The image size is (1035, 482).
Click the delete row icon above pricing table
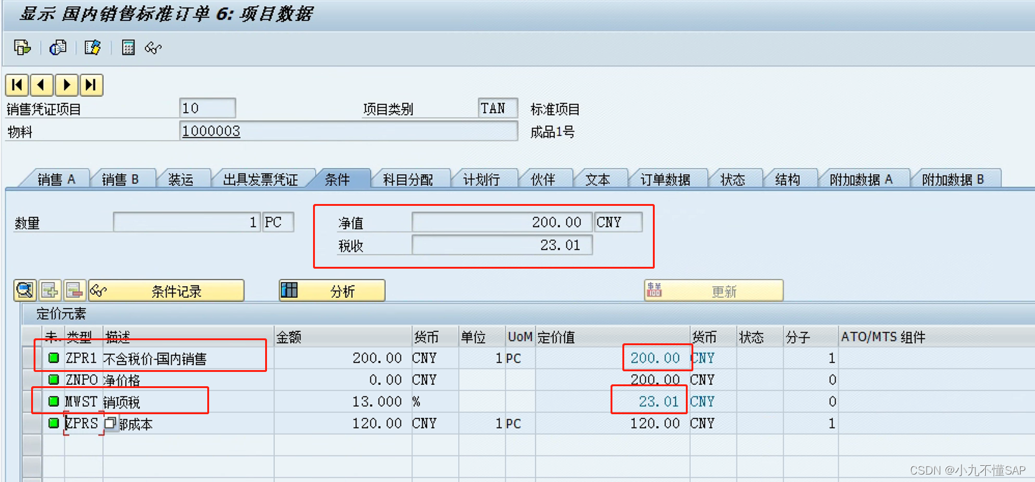tap(75, 290)
